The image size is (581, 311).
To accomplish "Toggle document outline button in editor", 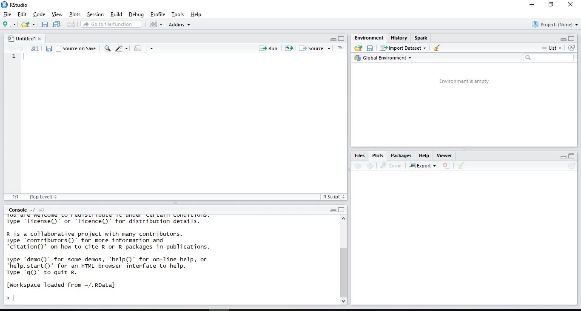I will point(340,48).
